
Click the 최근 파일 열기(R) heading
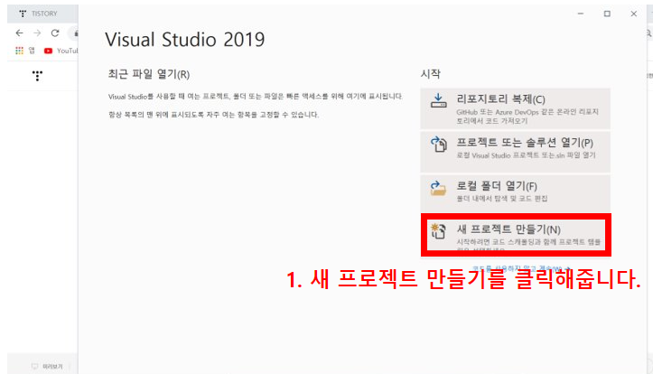coord(149,75)
